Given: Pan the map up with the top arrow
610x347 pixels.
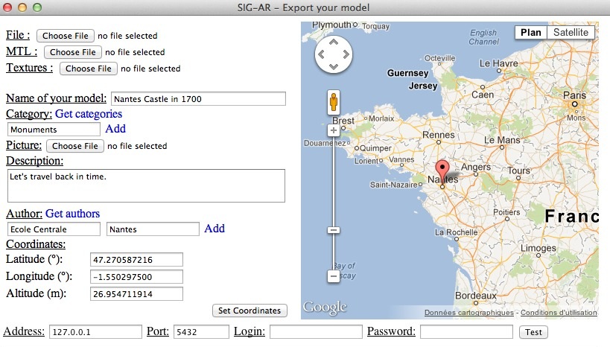Looking at the screenshot, I should [x=334, y=42].
